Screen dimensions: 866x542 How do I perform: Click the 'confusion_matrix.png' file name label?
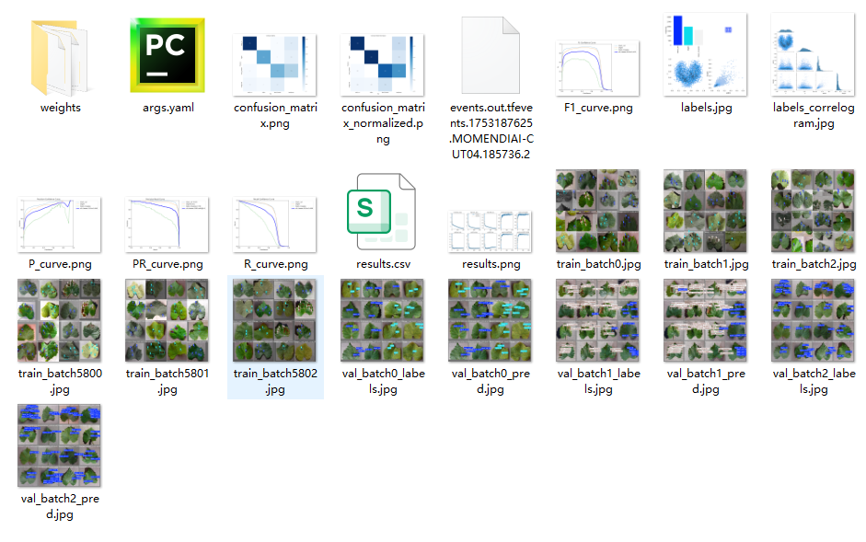(275, 115)
